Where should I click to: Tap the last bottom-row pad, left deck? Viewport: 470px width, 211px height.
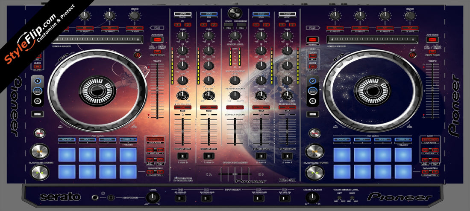(x=128, y=171)
